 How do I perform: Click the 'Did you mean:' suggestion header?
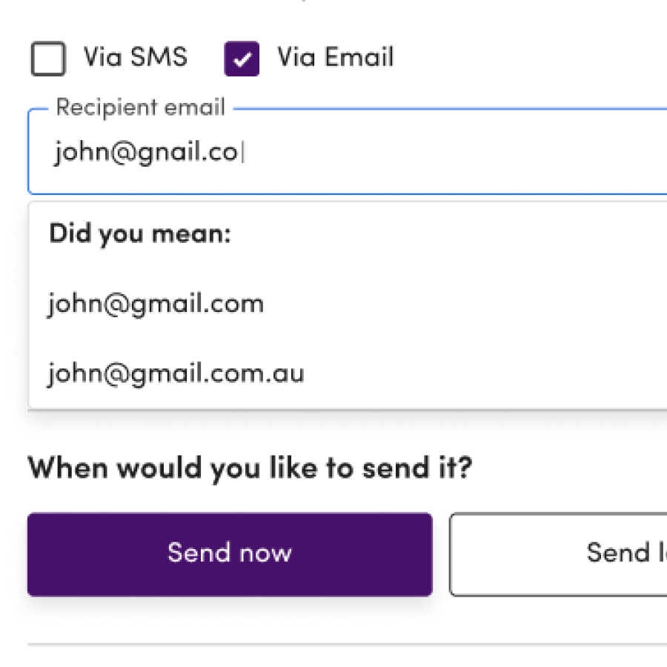tap(140, 234)
